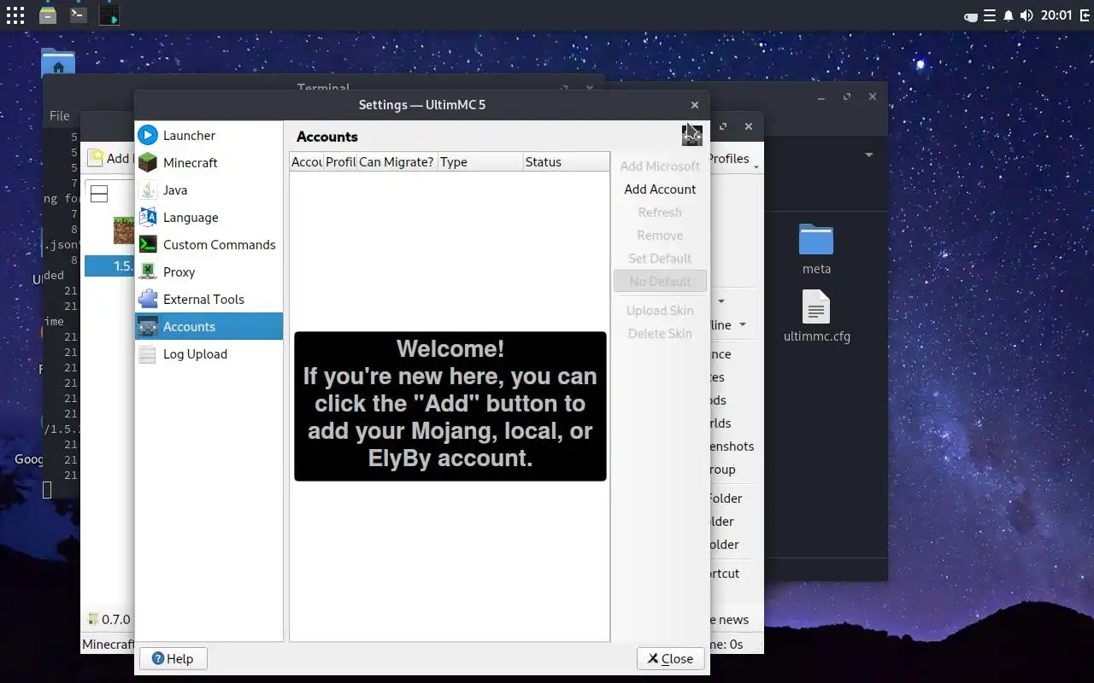Click the logout icon in top panel
This screenshot has height=683, width=1094.
tap(1083, 15)
